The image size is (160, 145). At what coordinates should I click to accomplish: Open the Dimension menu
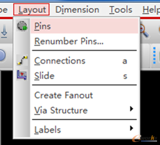click(77, 10)
